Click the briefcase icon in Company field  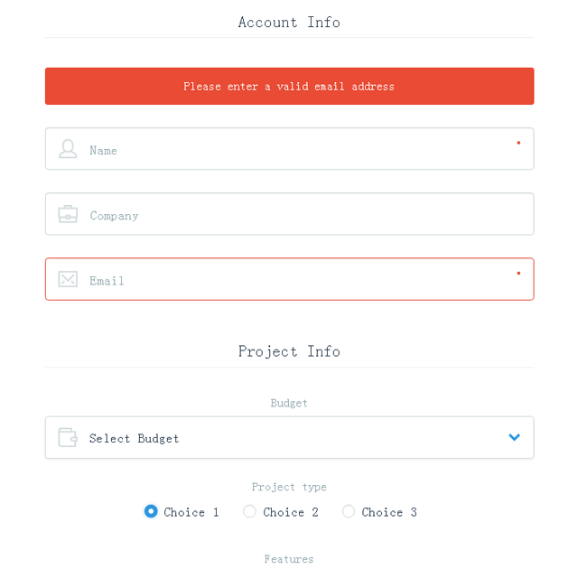click(68, 215)
